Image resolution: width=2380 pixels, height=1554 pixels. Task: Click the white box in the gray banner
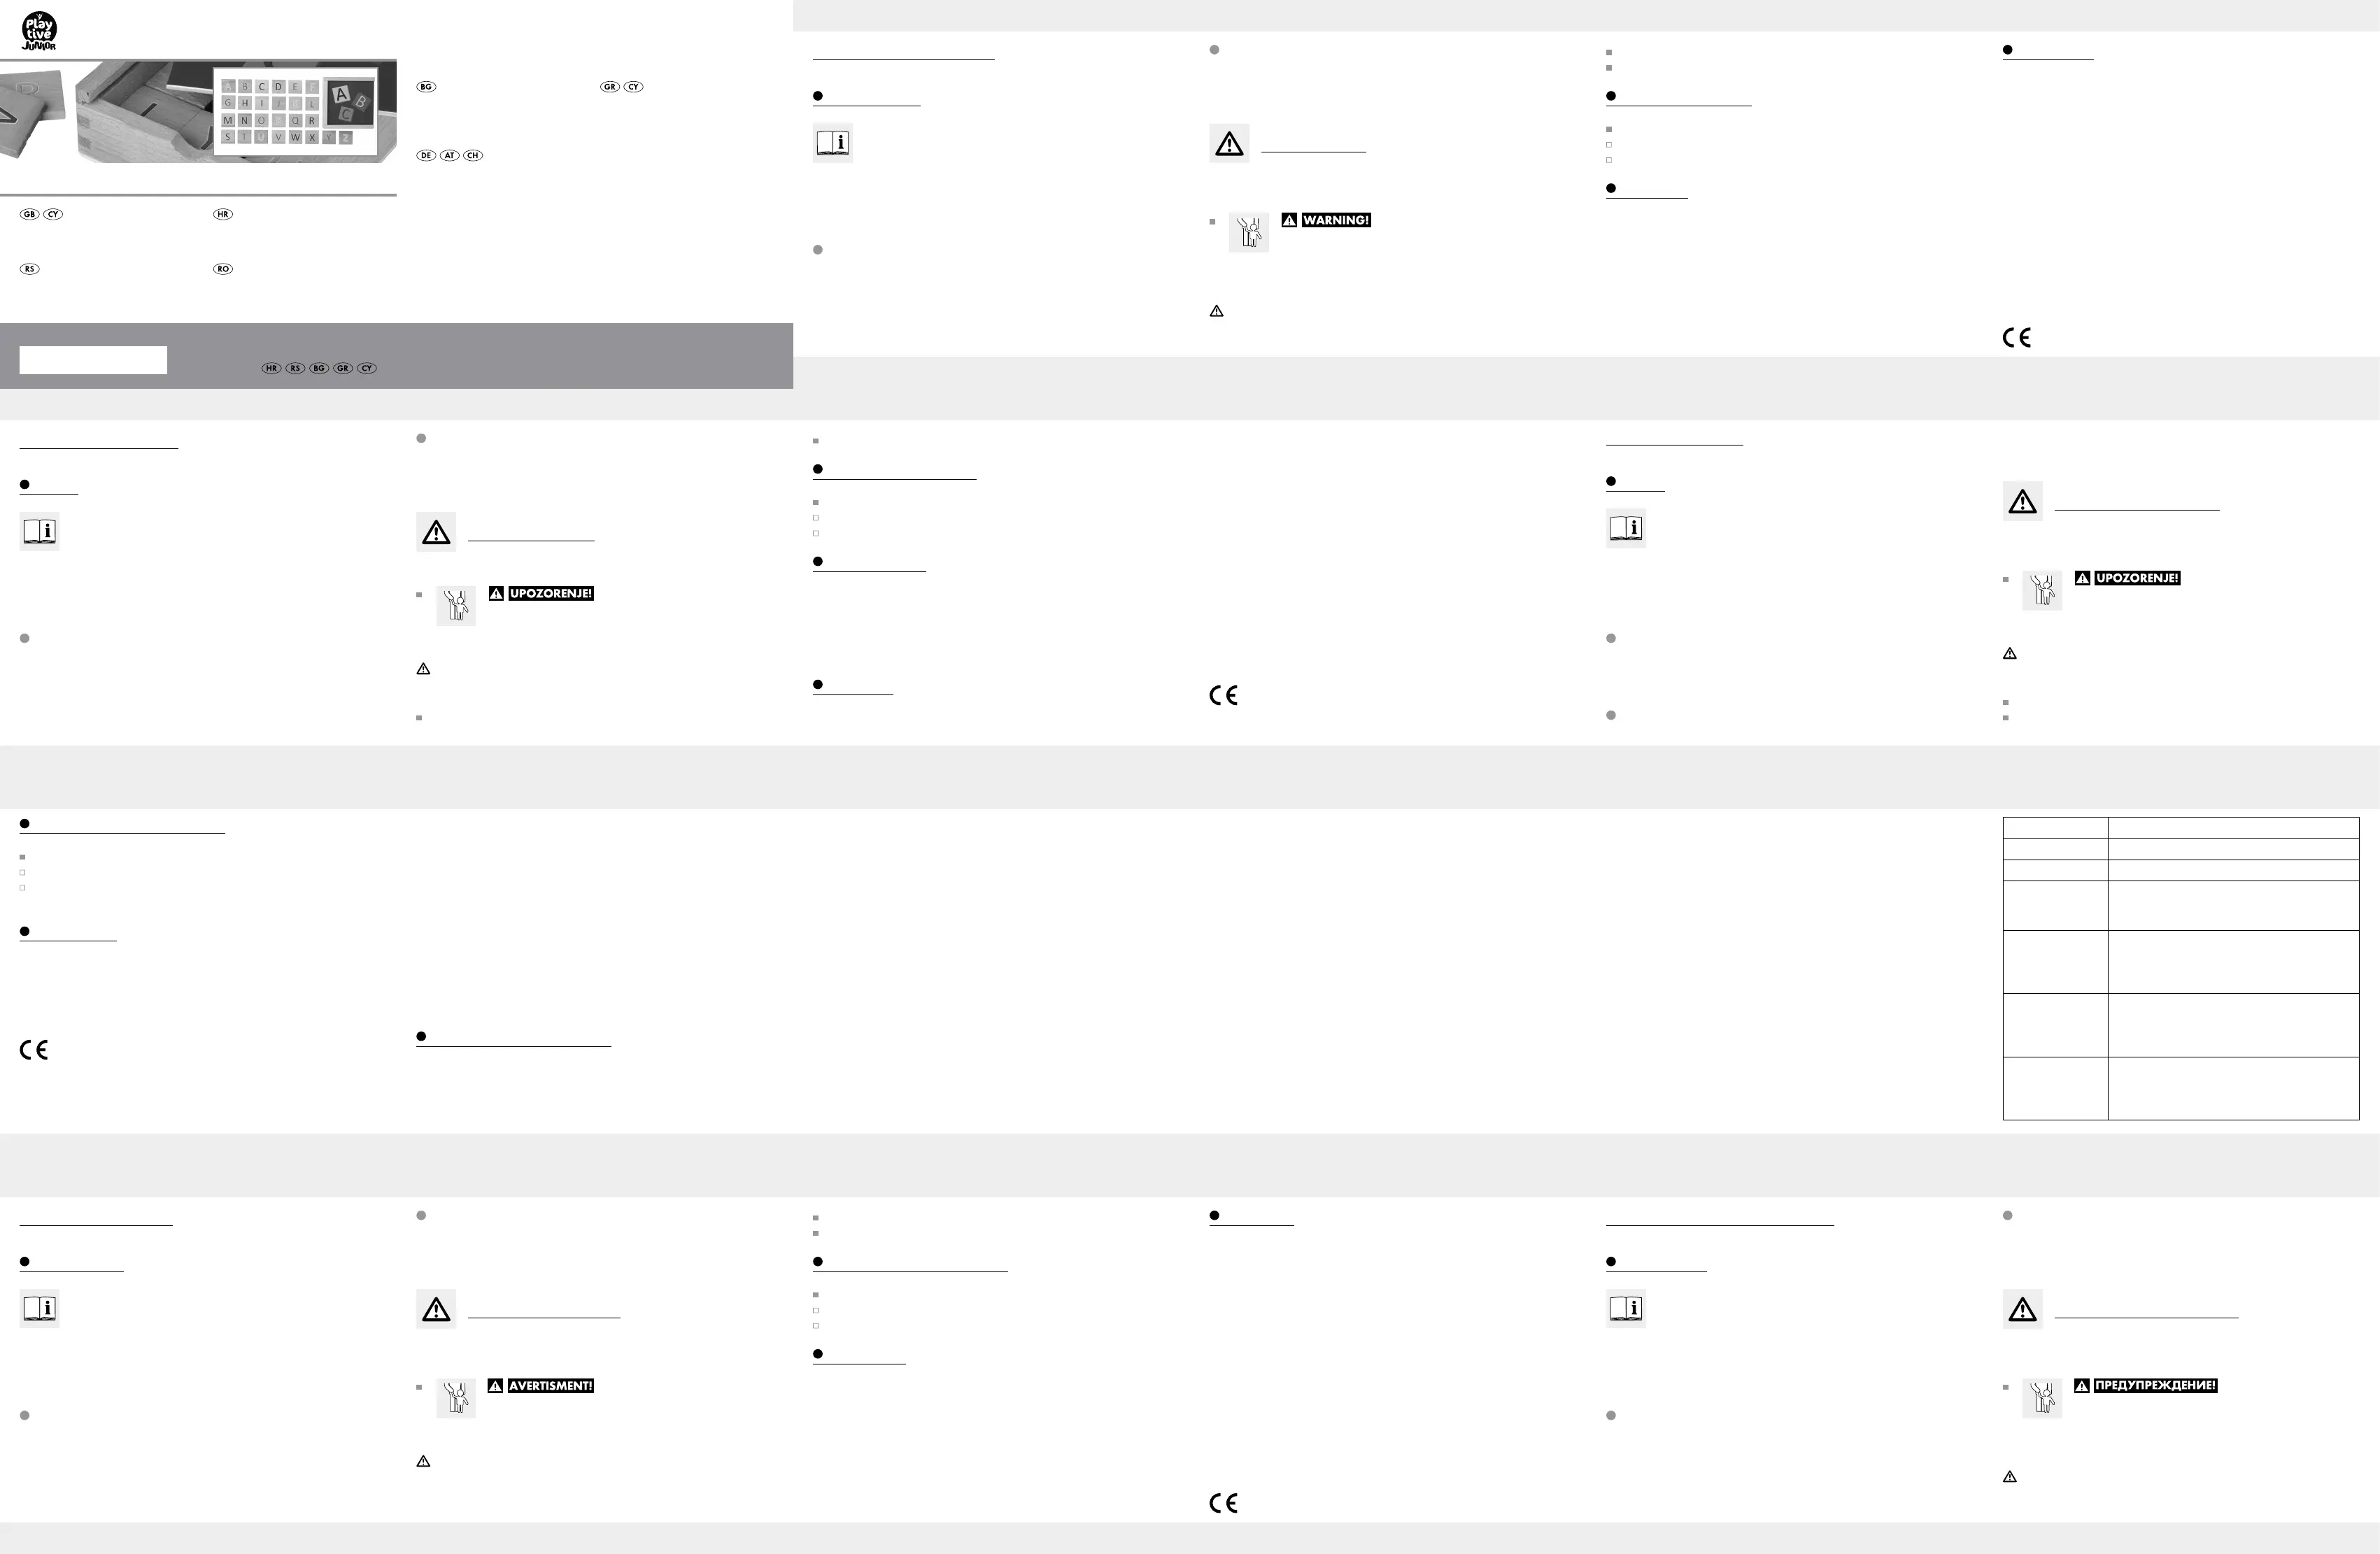(93, 360)
